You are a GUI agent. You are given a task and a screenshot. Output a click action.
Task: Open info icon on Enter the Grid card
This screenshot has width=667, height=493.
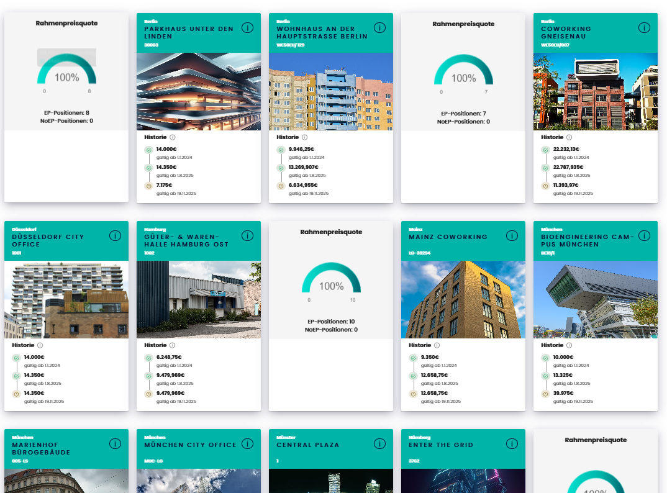[512, 444]
